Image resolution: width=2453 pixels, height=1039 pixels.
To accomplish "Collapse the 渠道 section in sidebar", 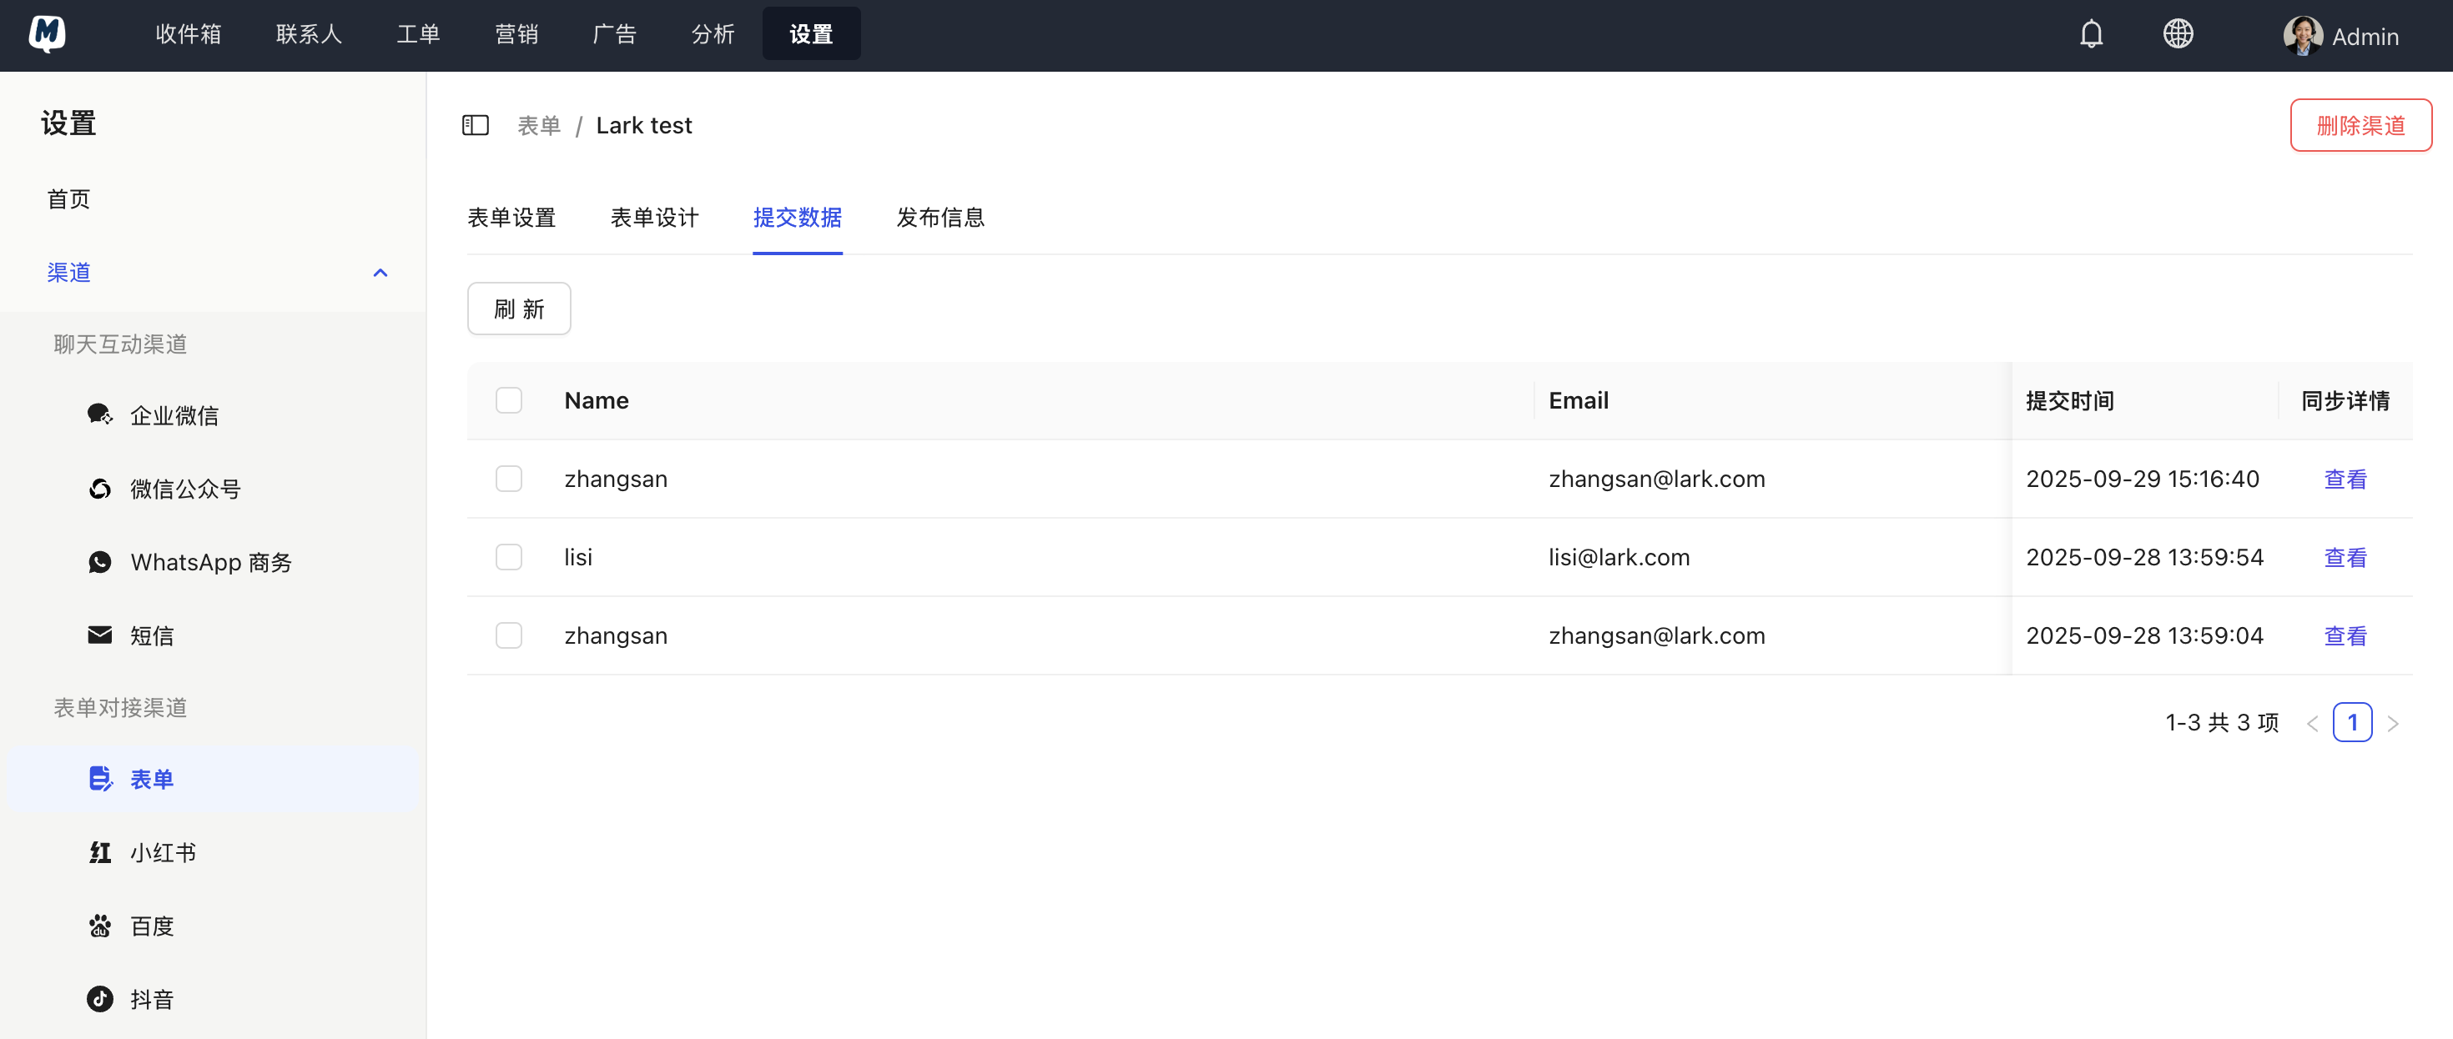I will tap(380, 273).
